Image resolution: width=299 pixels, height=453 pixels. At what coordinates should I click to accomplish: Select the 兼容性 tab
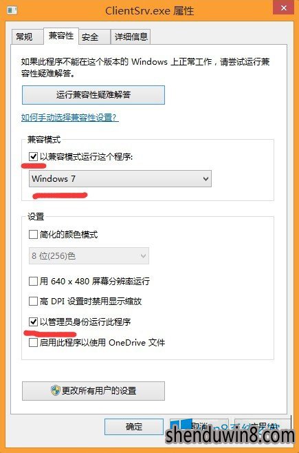(61, 36)
